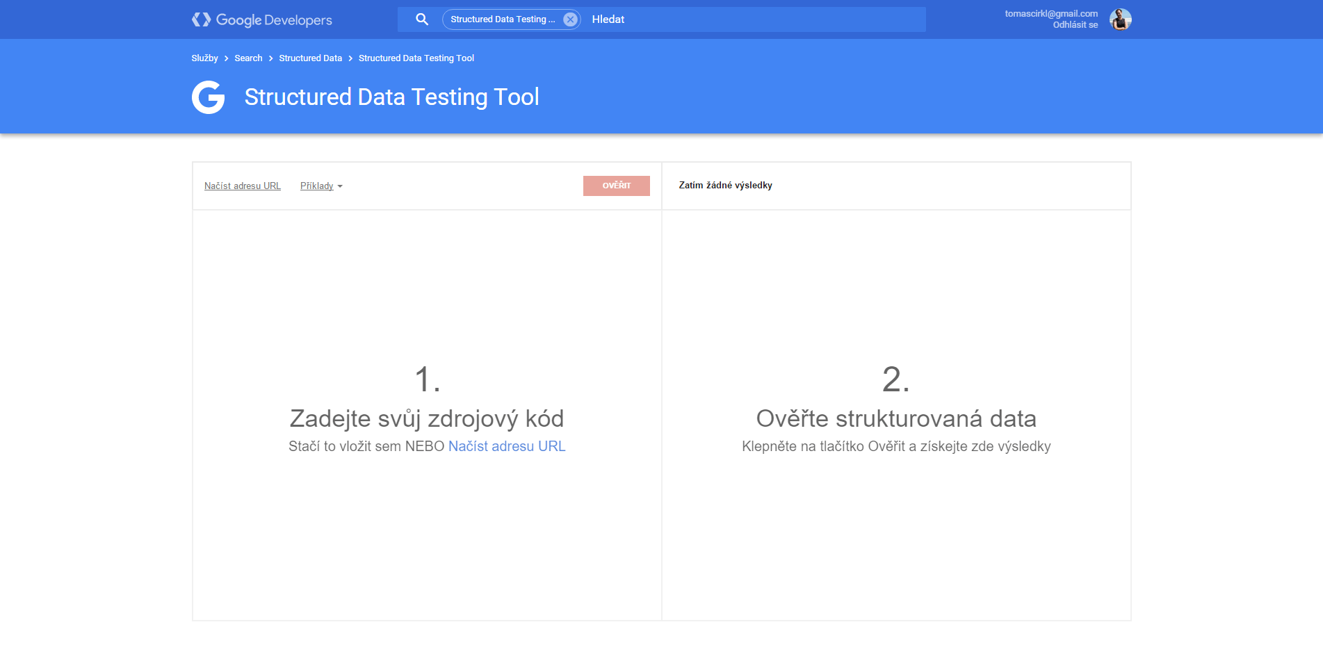Click the large Google G logo
Screen dimensions: 1323x645
pyautogui.click(x=209, y=97)
